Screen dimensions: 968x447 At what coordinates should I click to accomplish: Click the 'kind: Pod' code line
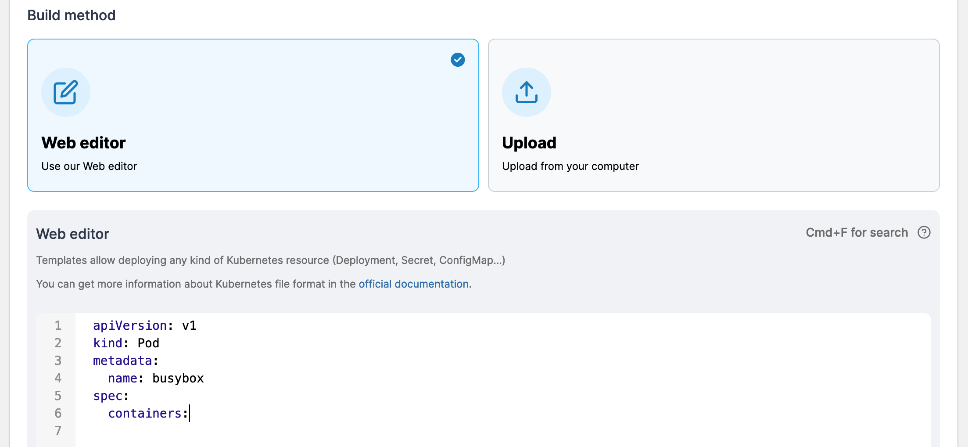126,343
